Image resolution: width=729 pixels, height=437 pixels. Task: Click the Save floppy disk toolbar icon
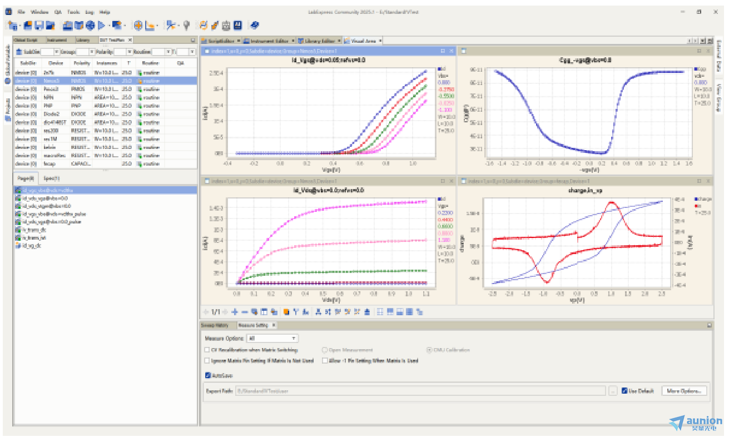click(39, 25)
